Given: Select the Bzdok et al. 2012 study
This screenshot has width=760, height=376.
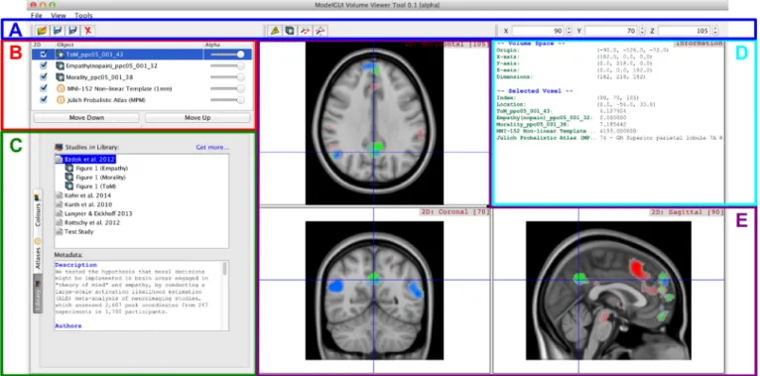Looking at the screenshot, I should tap(90, 159).
